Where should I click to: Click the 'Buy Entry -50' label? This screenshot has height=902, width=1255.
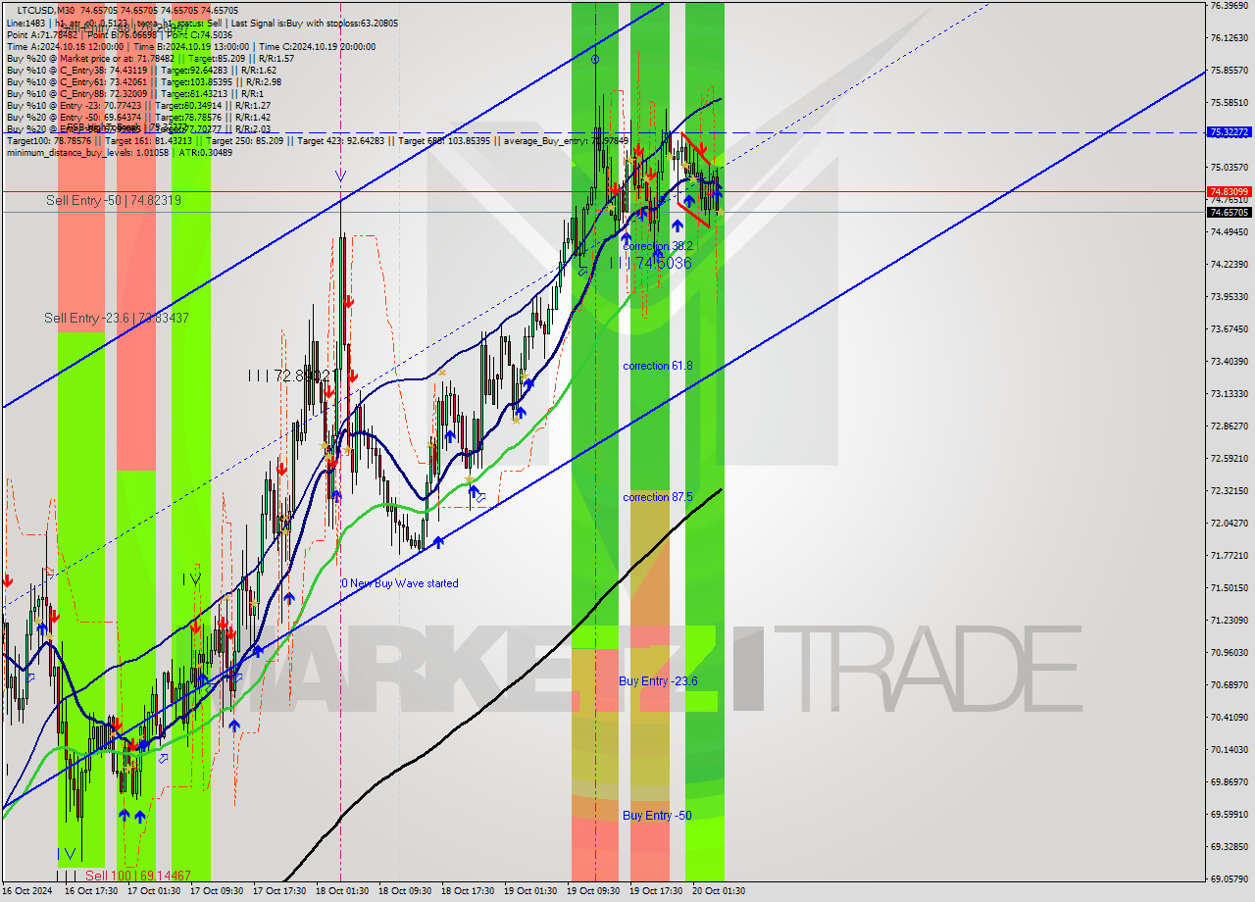[657, 816]
